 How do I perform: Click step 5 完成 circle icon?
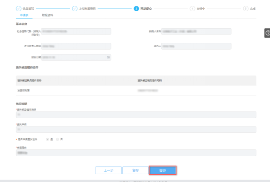246,8
